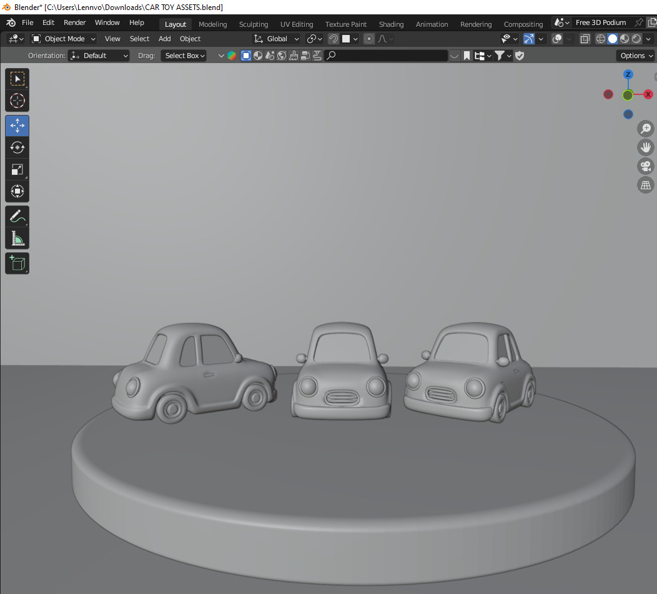Screen dimensions: 657x594
Task: Open the viewport shading options dropdown
Action: pyautogui.click(x=649, y=39)
